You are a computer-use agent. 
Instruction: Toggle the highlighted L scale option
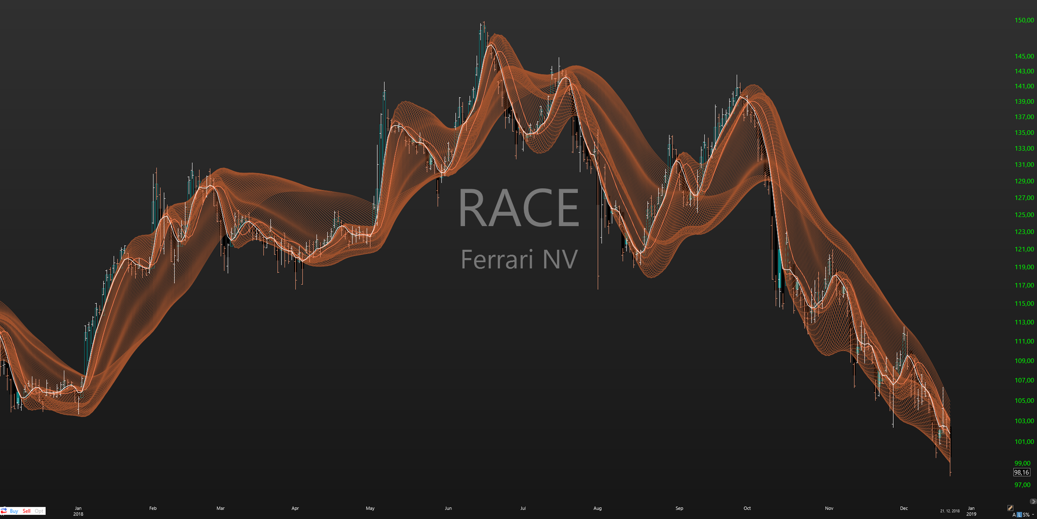pyautogui.click(x=1019, y=515)
